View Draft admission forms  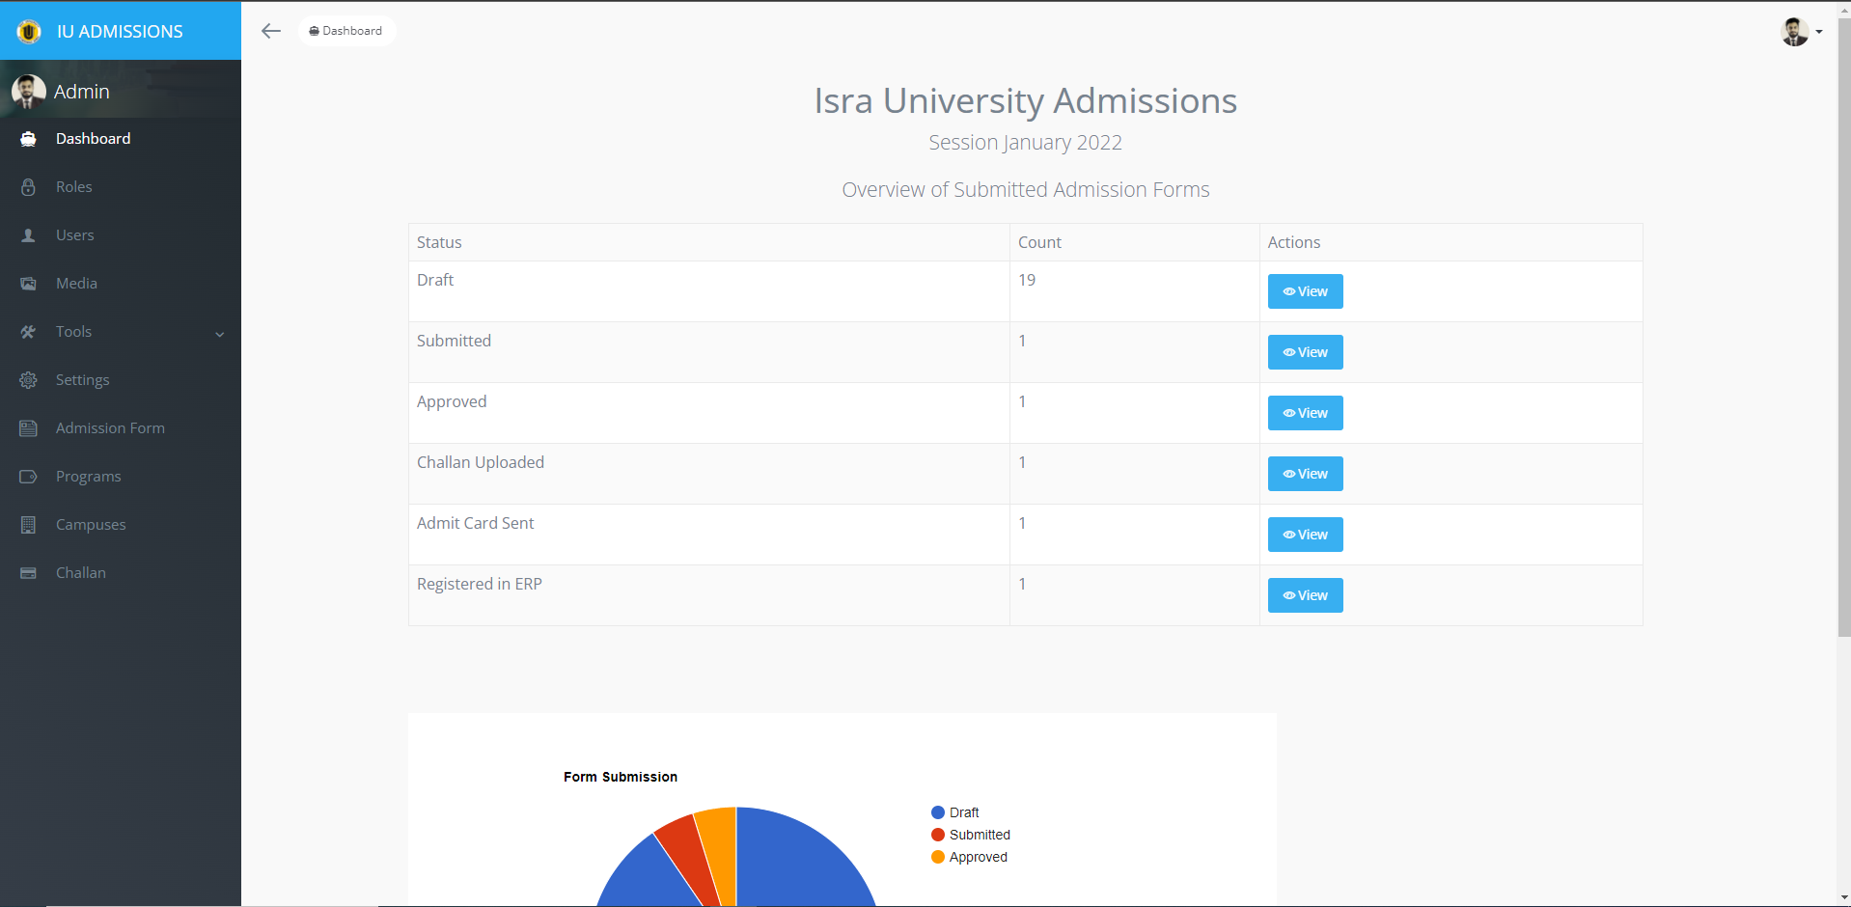coord(1305,291)
